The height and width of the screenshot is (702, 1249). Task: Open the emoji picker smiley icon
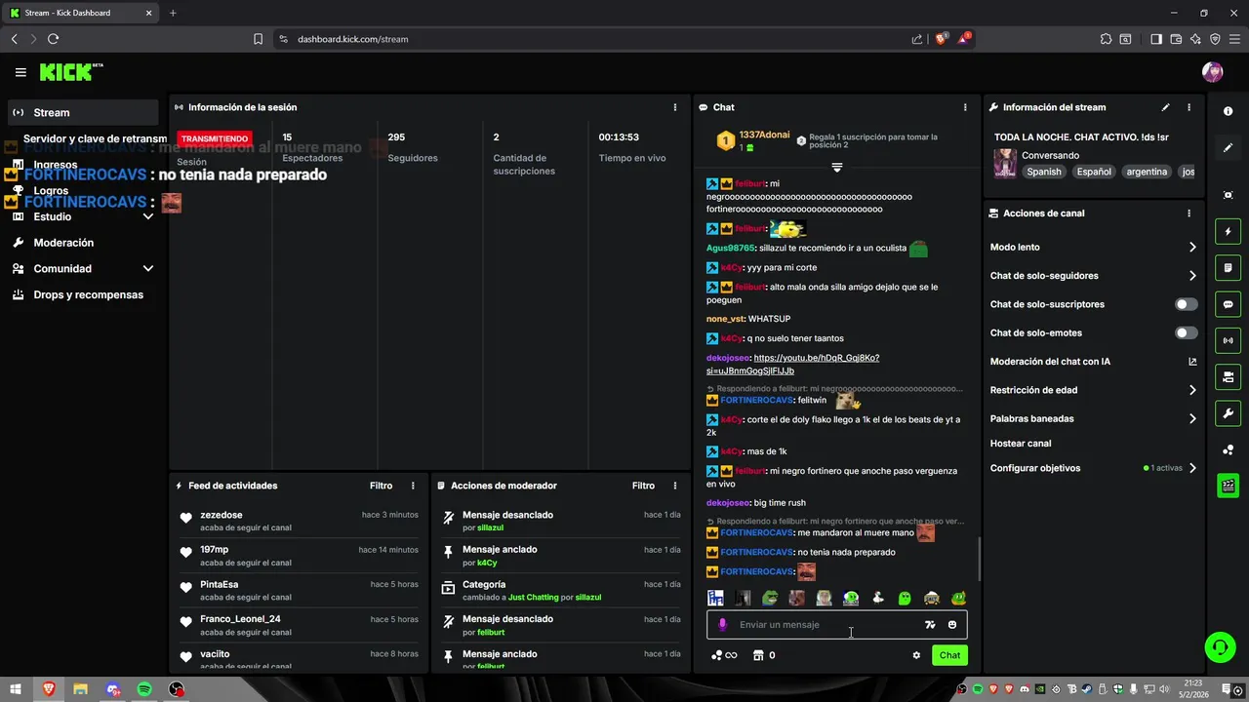point(952,625)
